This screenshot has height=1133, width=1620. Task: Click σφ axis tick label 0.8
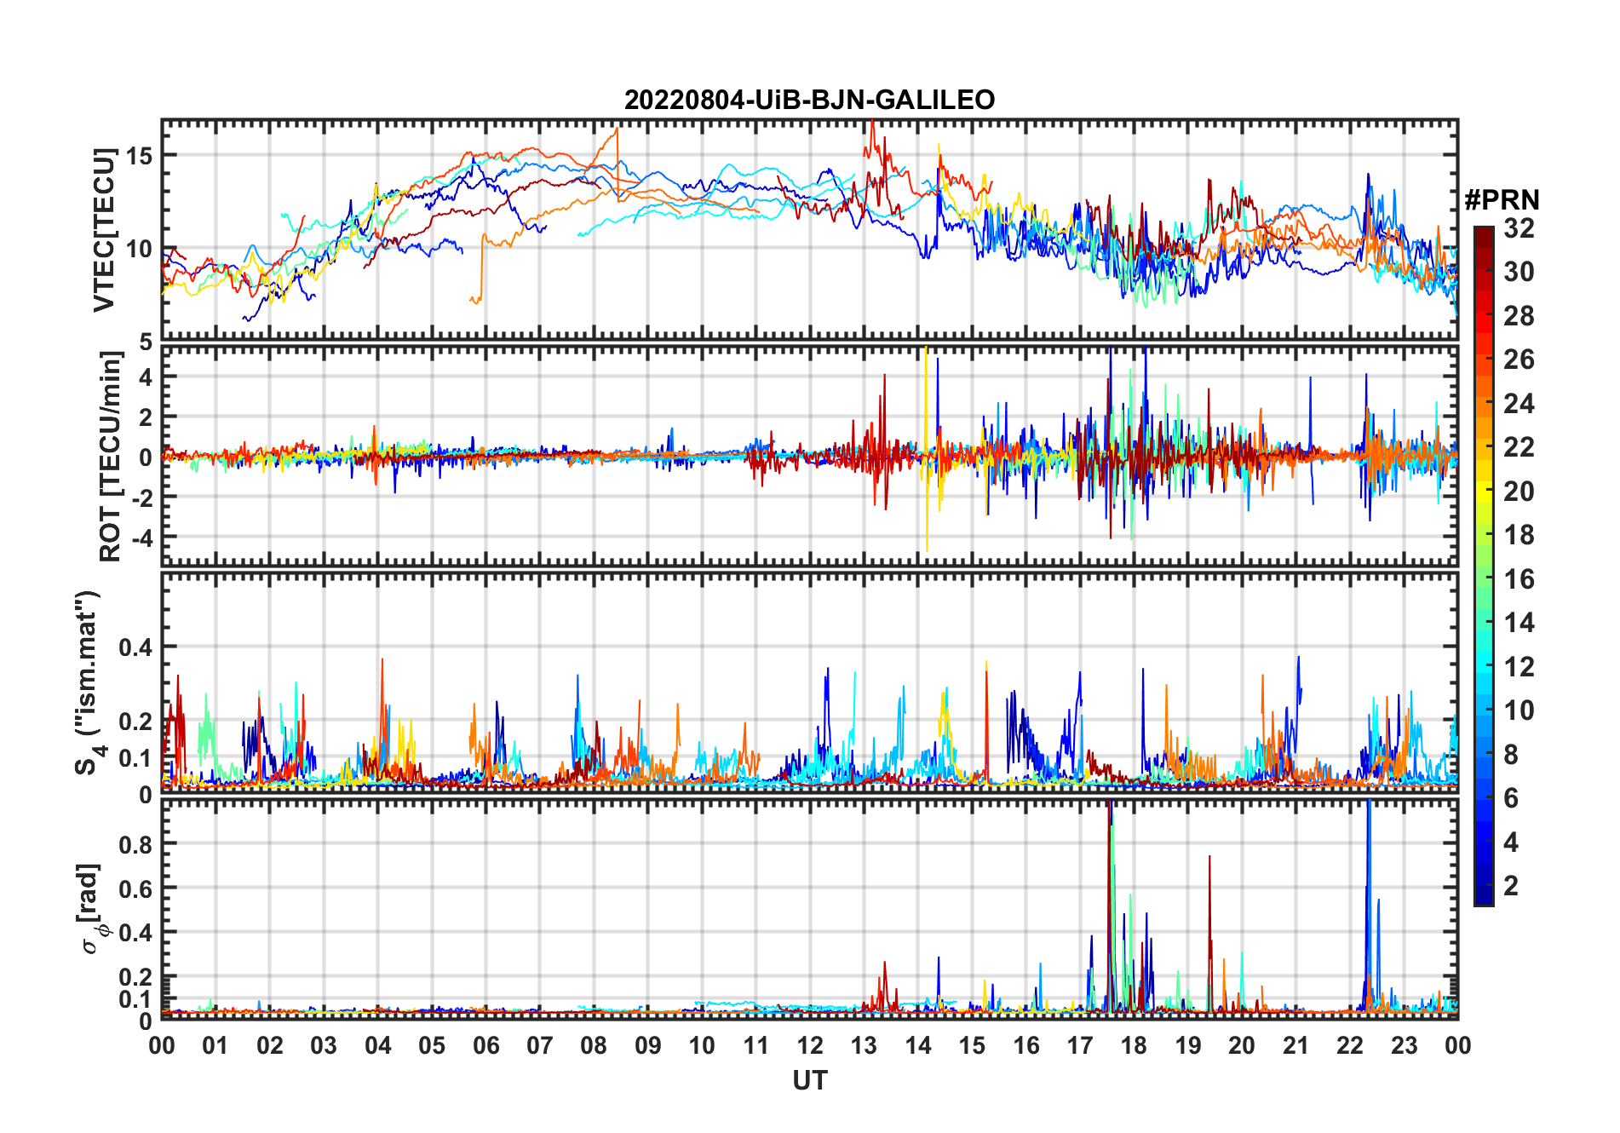pos(135,844)
